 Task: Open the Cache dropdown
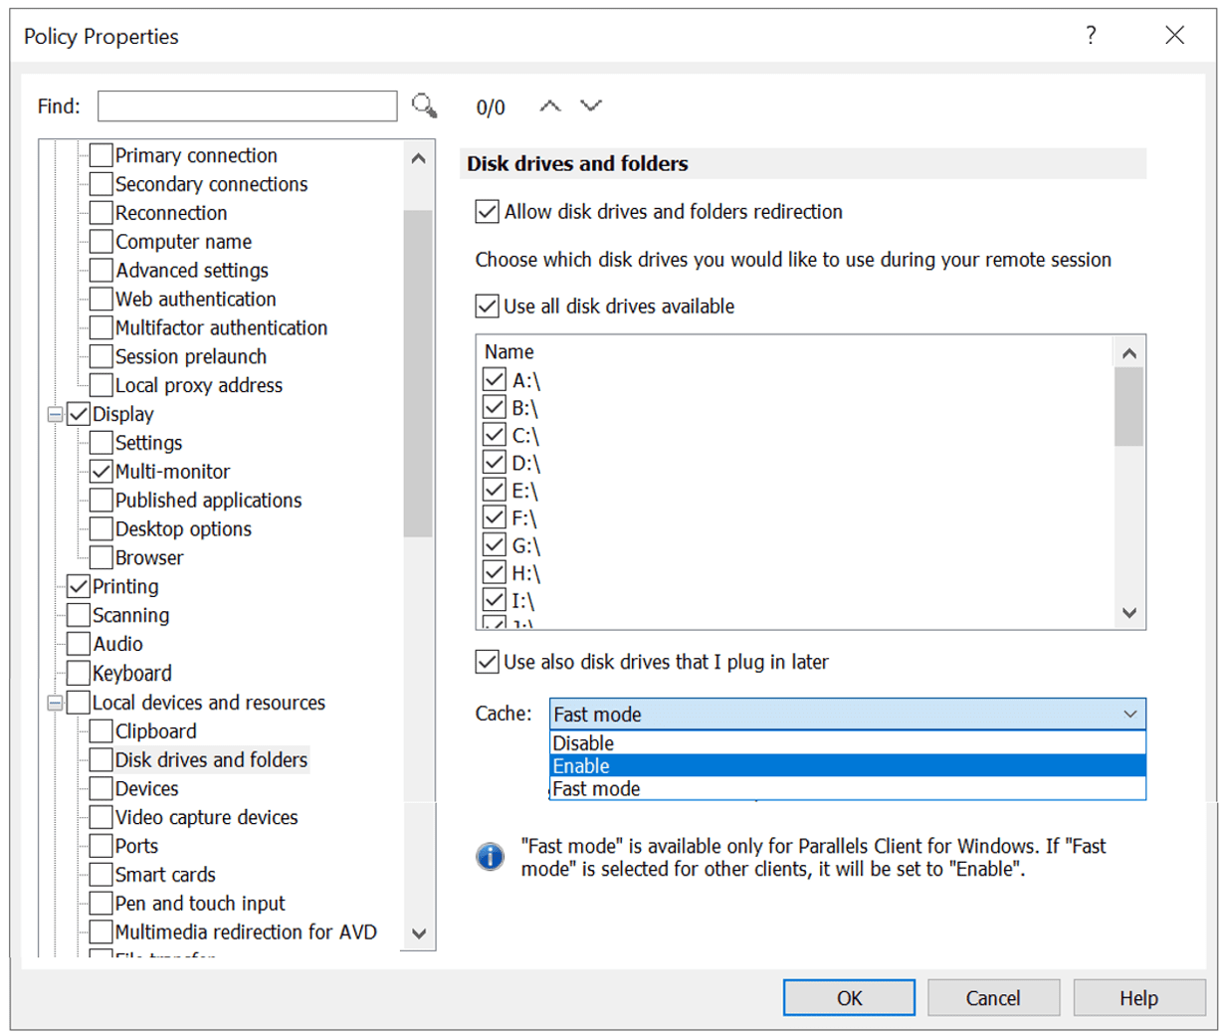pos(1130,714)
